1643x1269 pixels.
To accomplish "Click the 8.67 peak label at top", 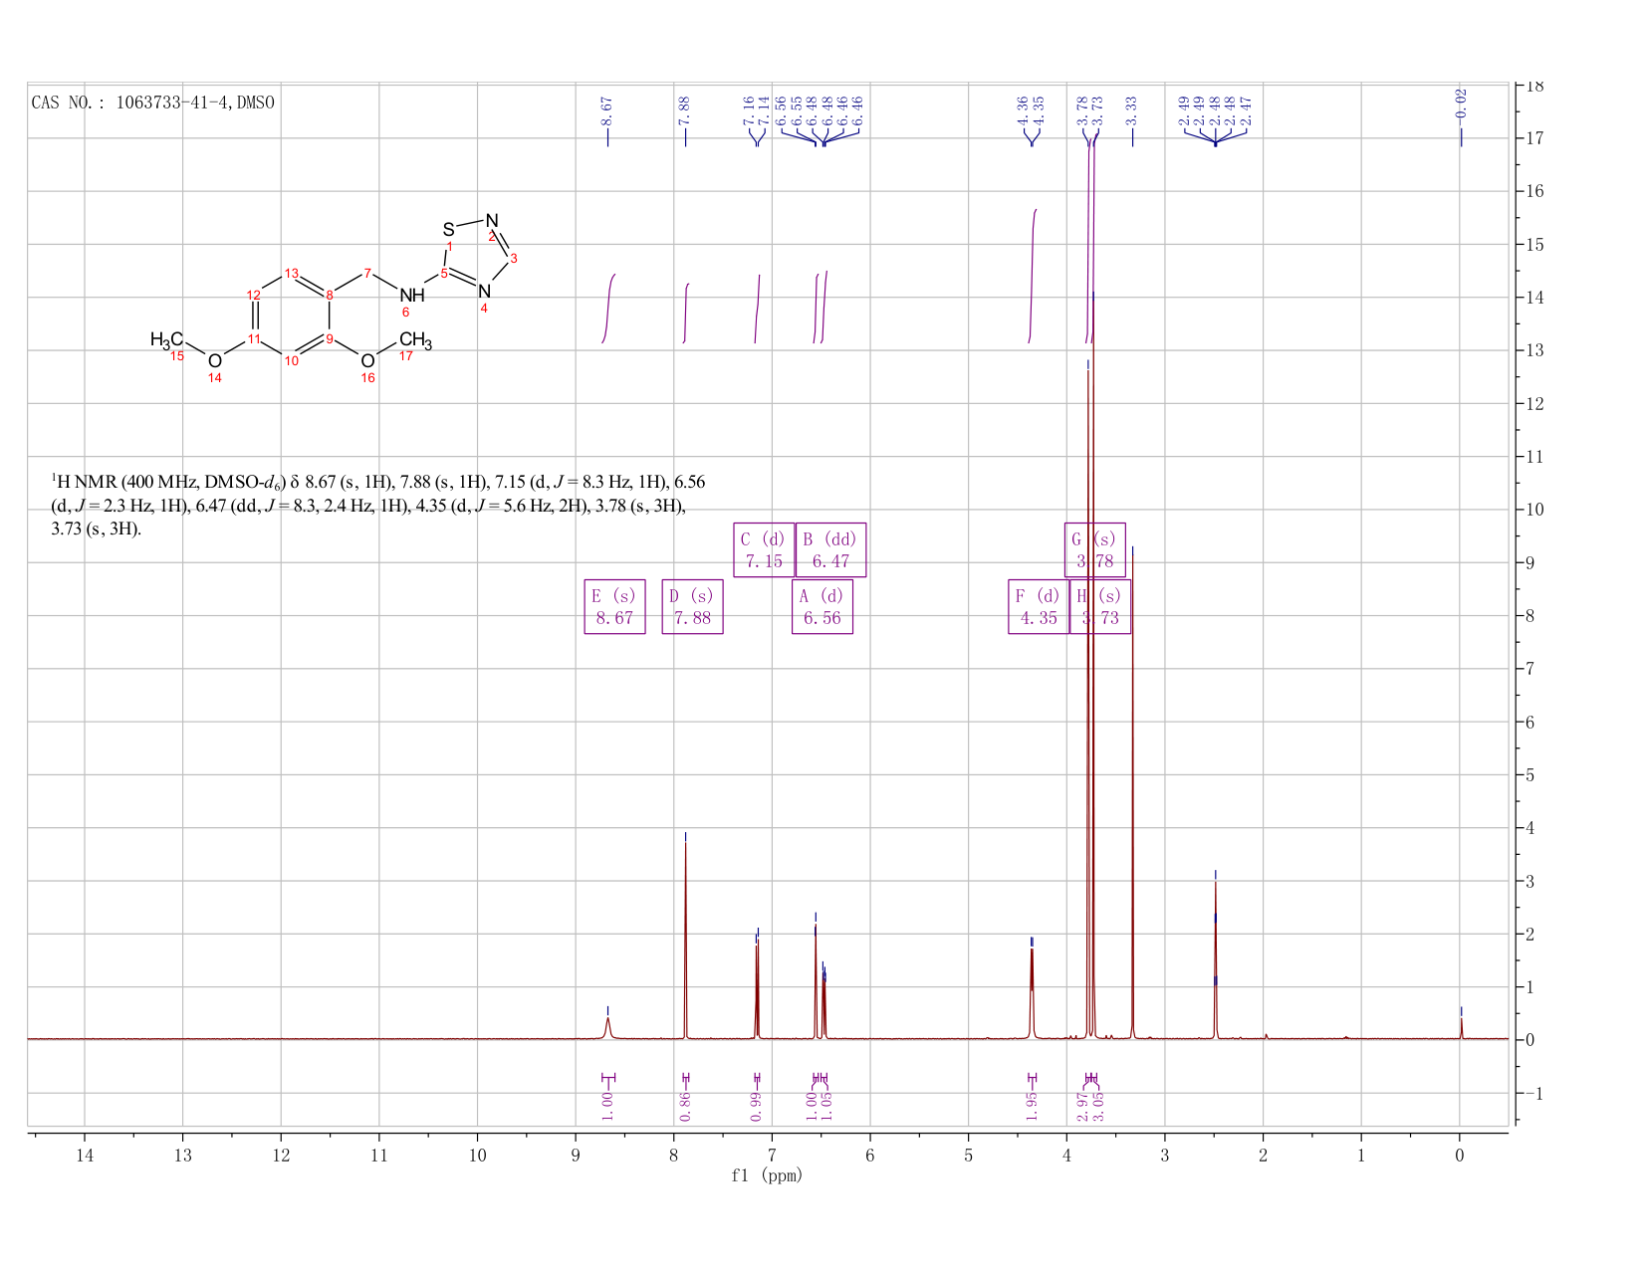I will [606, 111].
